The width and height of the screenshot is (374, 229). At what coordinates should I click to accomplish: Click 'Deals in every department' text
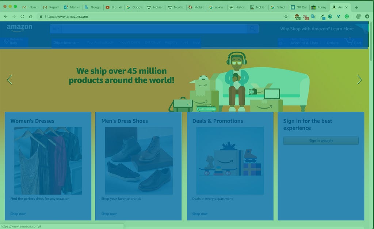click(213, 199)
